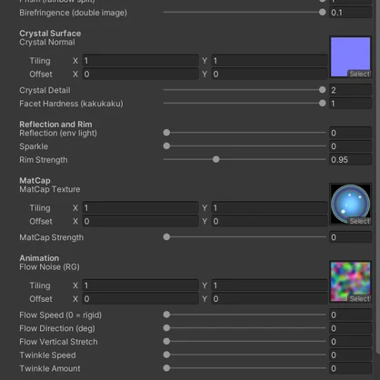Viewport: 380px width, 380px height.
Task: Open the Crystal Normal texture thumbnail
Action: pos(350,56)
